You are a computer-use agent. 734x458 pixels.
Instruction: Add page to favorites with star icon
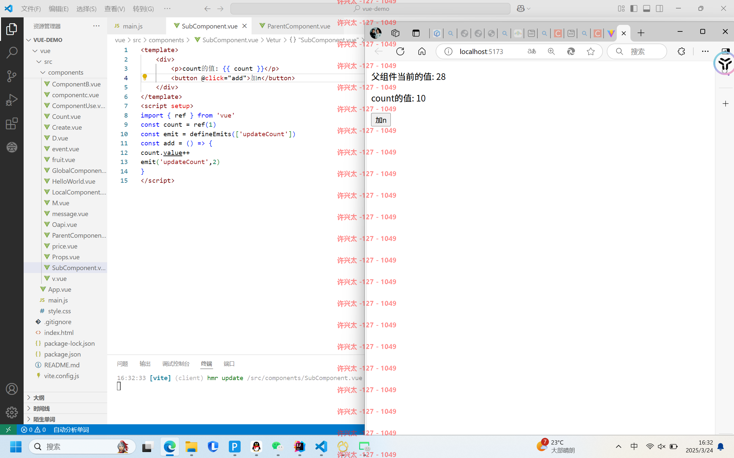click(x=591, y=51)
